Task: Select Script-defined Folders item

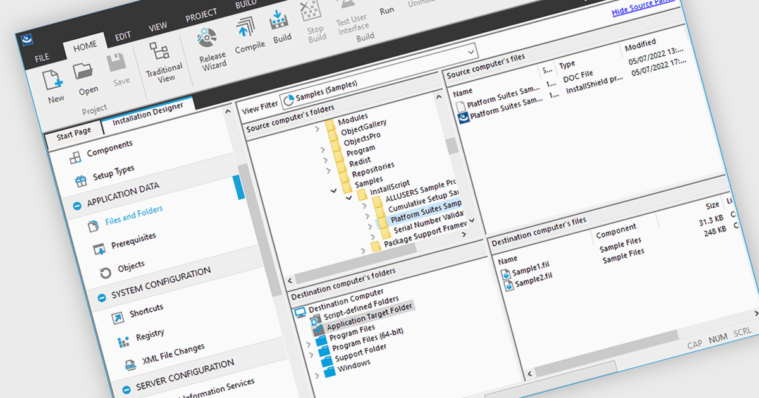Action: [x=361, y=308]
